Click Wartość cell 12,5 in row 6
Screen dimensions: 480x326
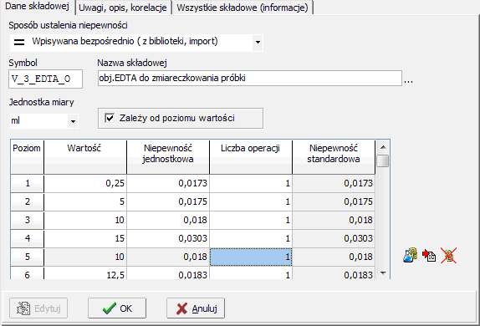(x=85, y=273)
